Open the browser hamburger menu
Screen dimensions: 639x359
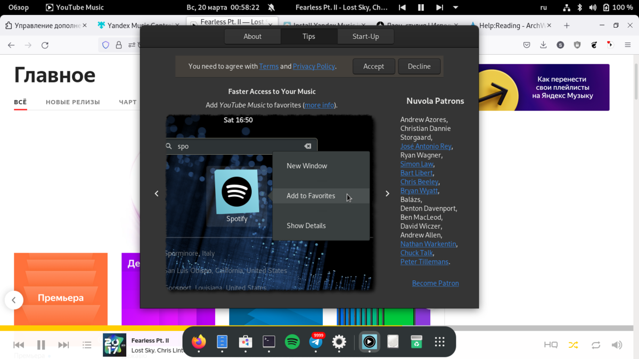tap(628, 45)
